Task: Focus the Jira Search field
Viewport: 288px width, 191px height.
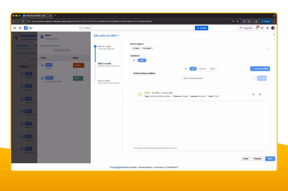Action: (x=137, y=28)
